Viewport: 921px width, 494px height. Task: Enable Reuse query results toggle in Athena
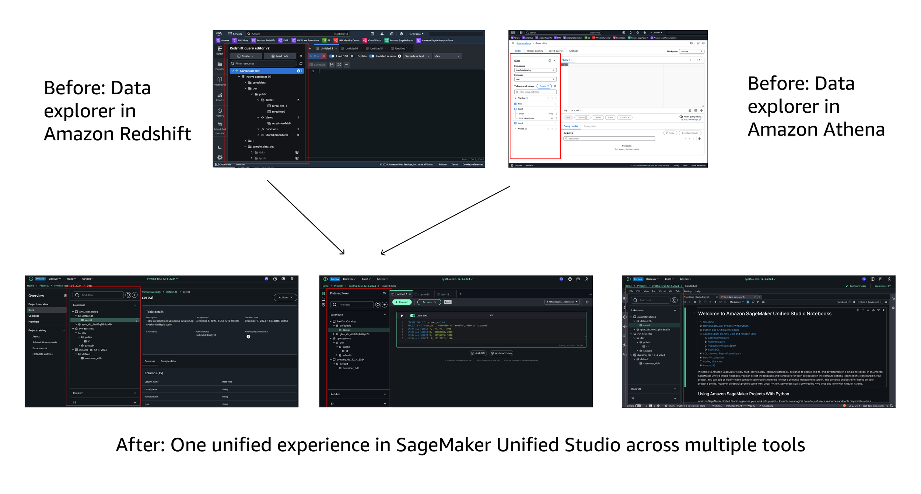pyautogui.click(x=681, y=117)
